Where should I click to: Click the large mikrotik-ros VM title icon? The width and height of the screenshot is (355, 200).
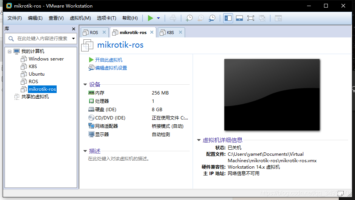[87, 45]
